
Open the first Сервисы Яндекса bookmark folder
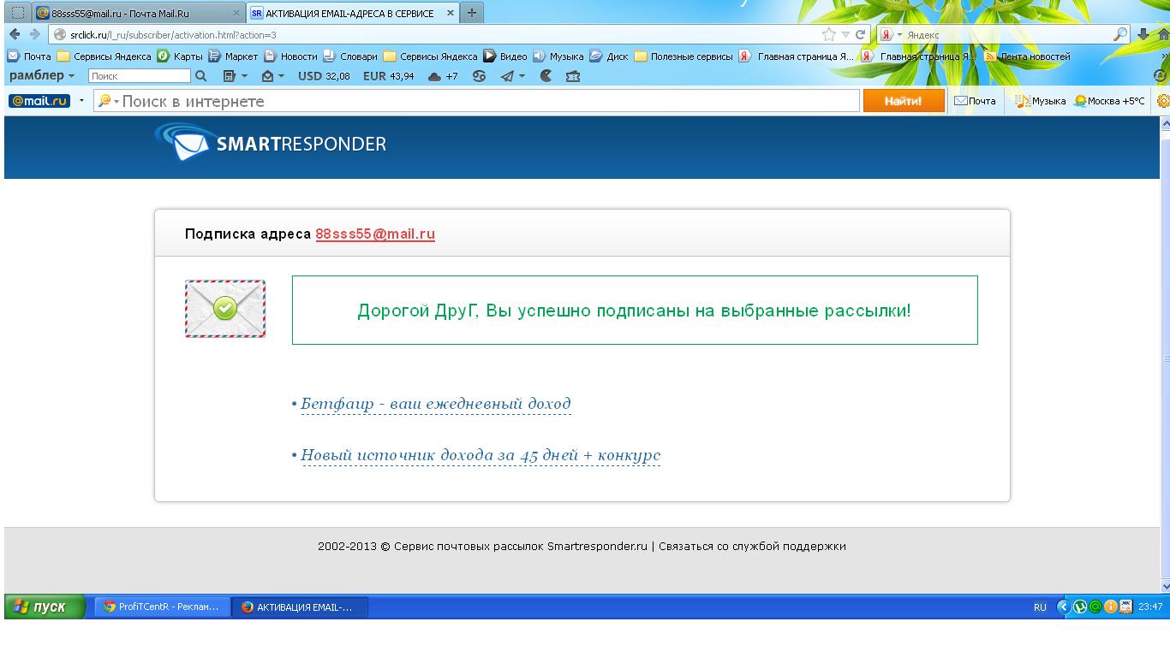point(104,56)
